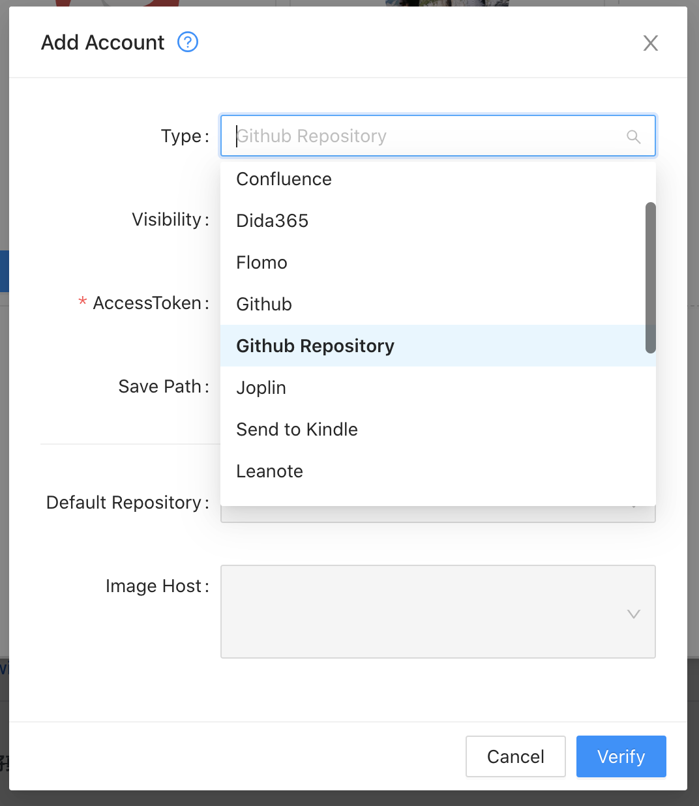
Task: Open the Default Repository dropdown
Action: 438,513
